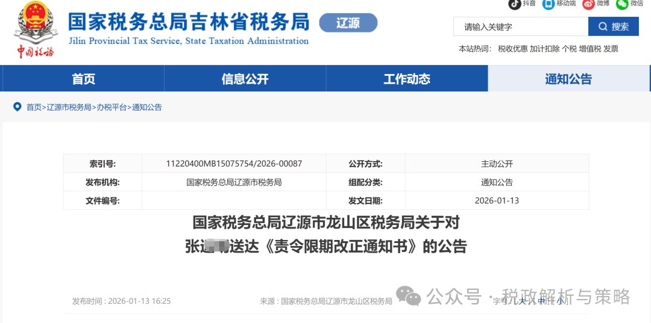Click the mobile client (移动端) icon

coord(549,4)
